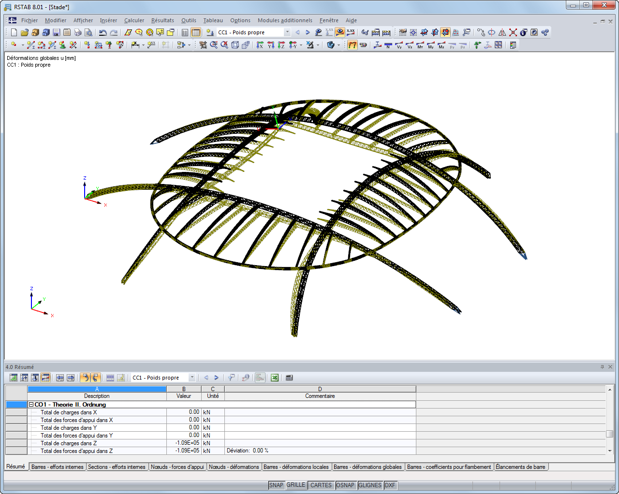Set view in Z direction

tap(281, 45)
